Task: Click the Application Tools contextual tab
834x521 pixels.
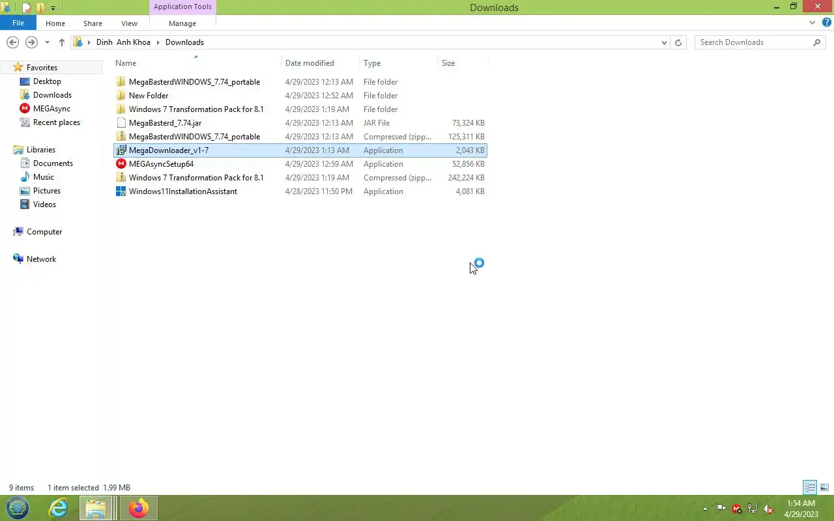Action: point(182,7)
